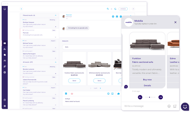Open the AI section in sidebar
The image size is (191, 114).
(x=5, y=61)
